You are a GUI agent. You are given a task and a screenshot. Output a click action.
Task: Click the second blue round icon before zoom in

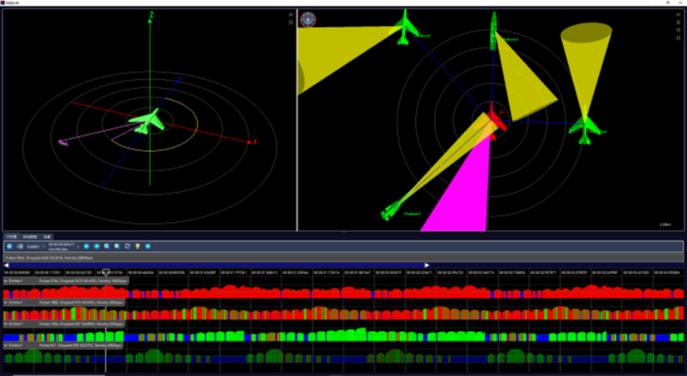click(97, 247)
